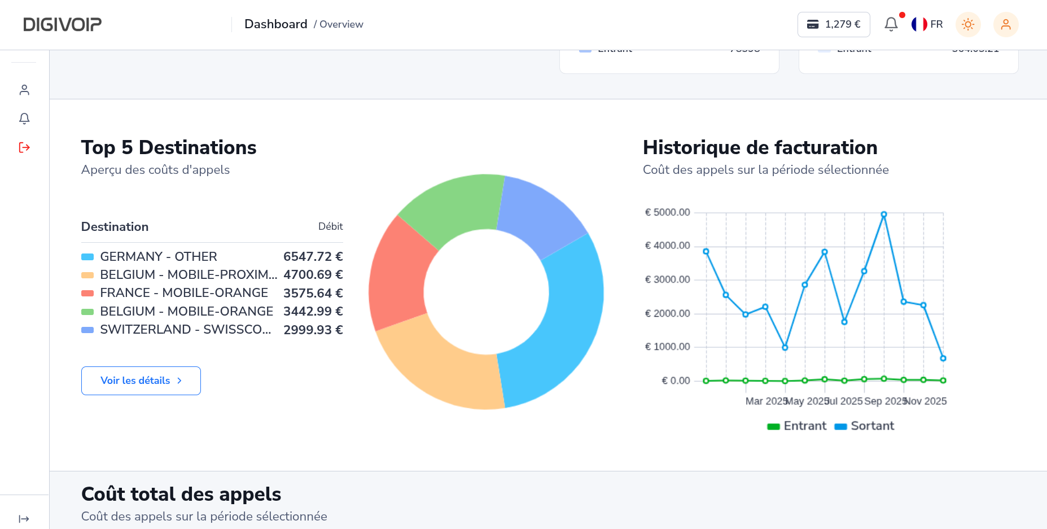The width and height of the screenshot is (1047, 529).
Task: Open the user profile avatar menu
Action: (x=1006, y=24)
